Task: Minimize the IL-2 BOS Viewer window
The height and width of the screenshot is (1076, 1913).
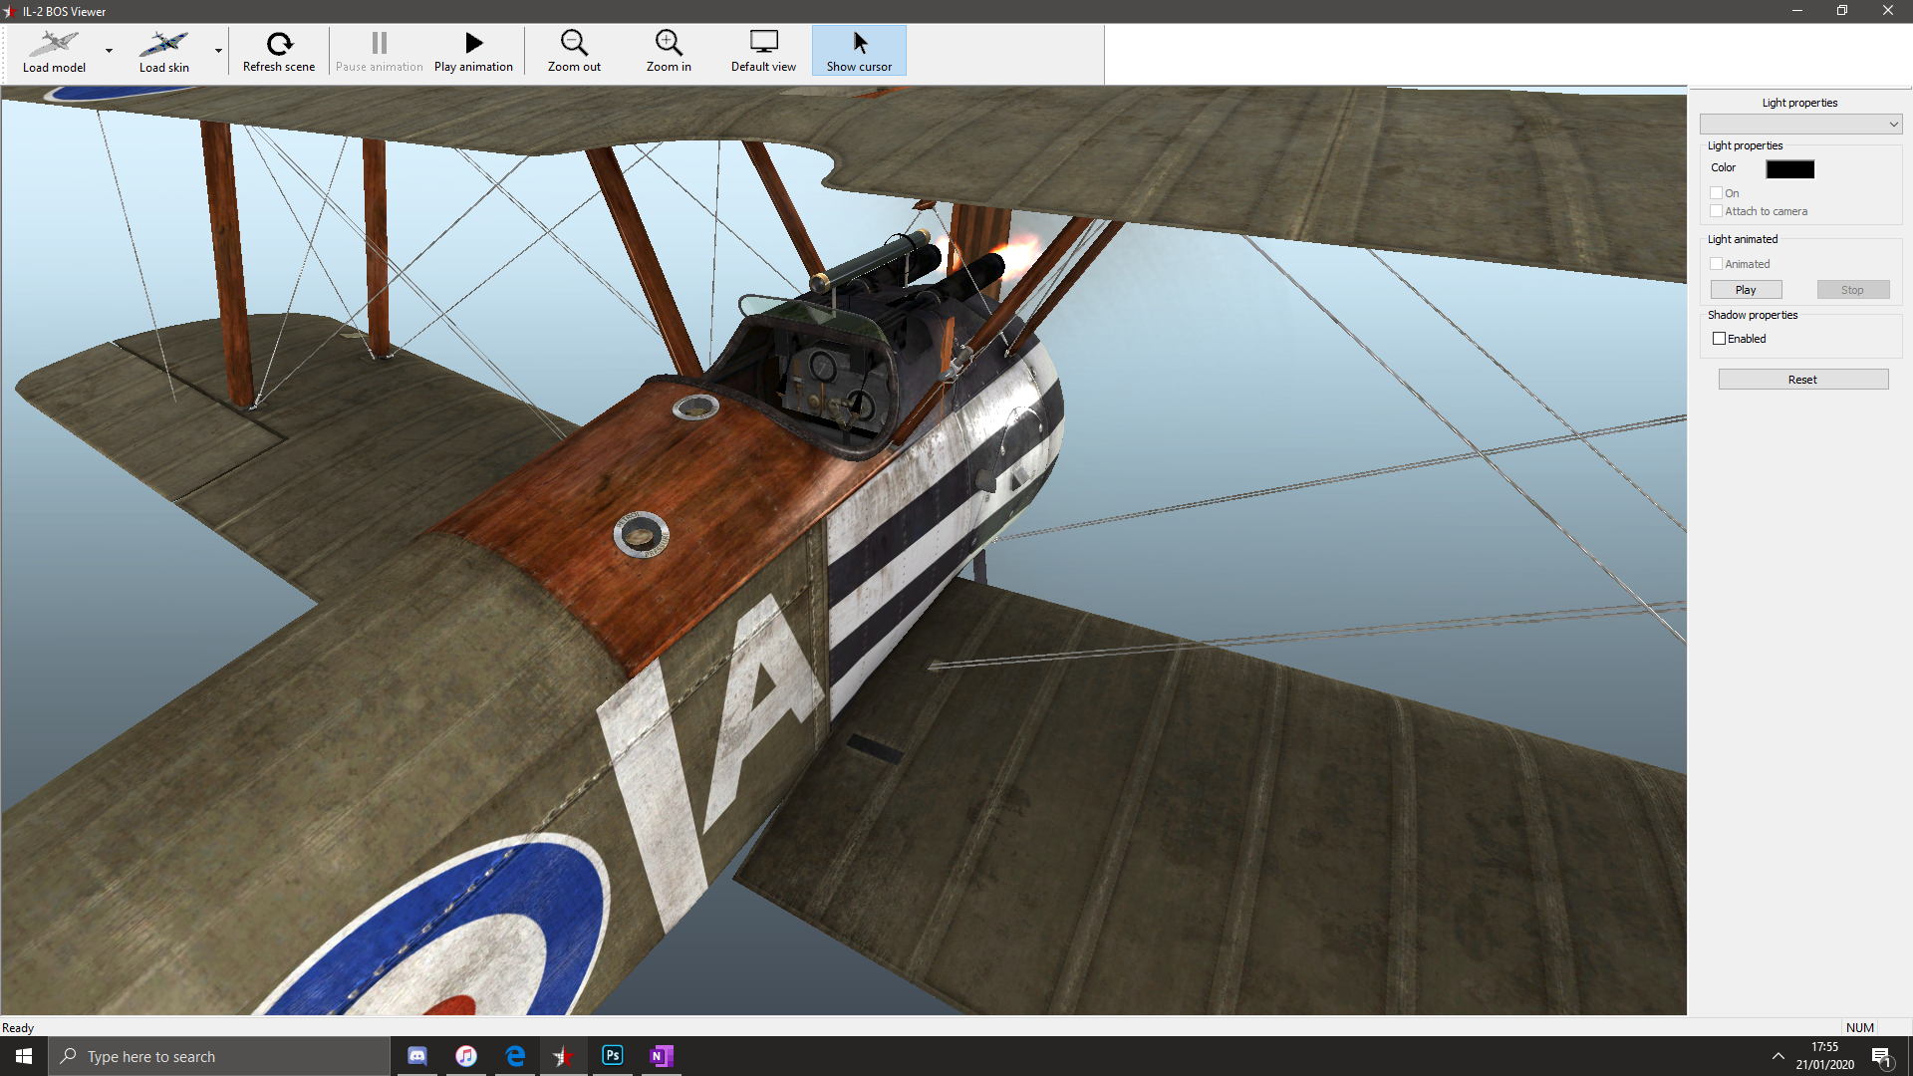Action: coord(1797,11)
